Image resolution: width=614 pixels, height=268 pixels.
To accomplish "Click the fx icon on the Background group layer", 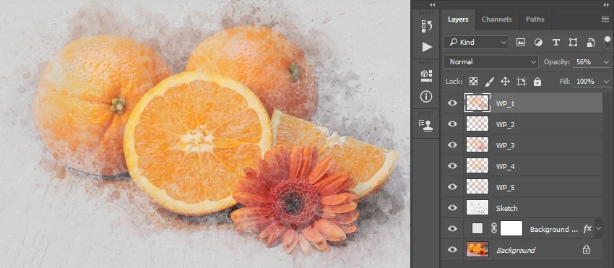I will pyautogui.click(x=587, y=229).
